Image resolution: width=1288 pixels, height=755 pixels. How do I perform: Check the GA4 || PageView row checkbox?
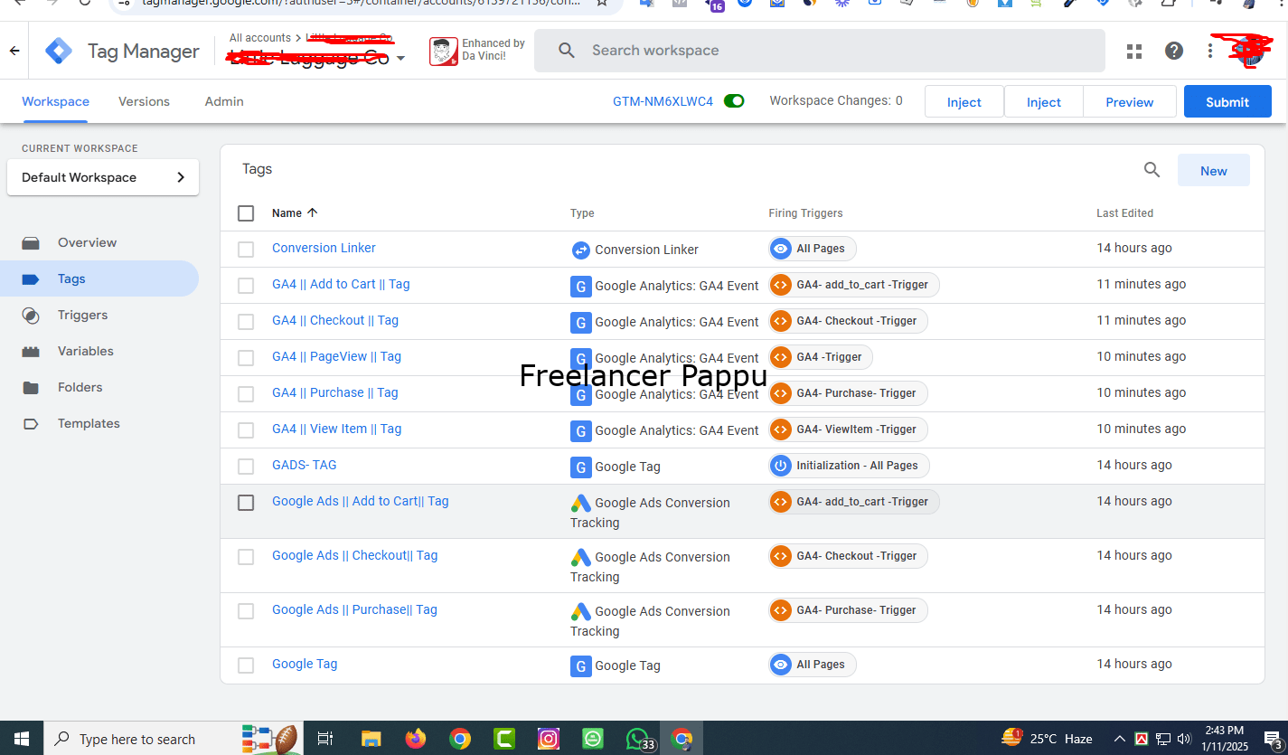point(246,358)
